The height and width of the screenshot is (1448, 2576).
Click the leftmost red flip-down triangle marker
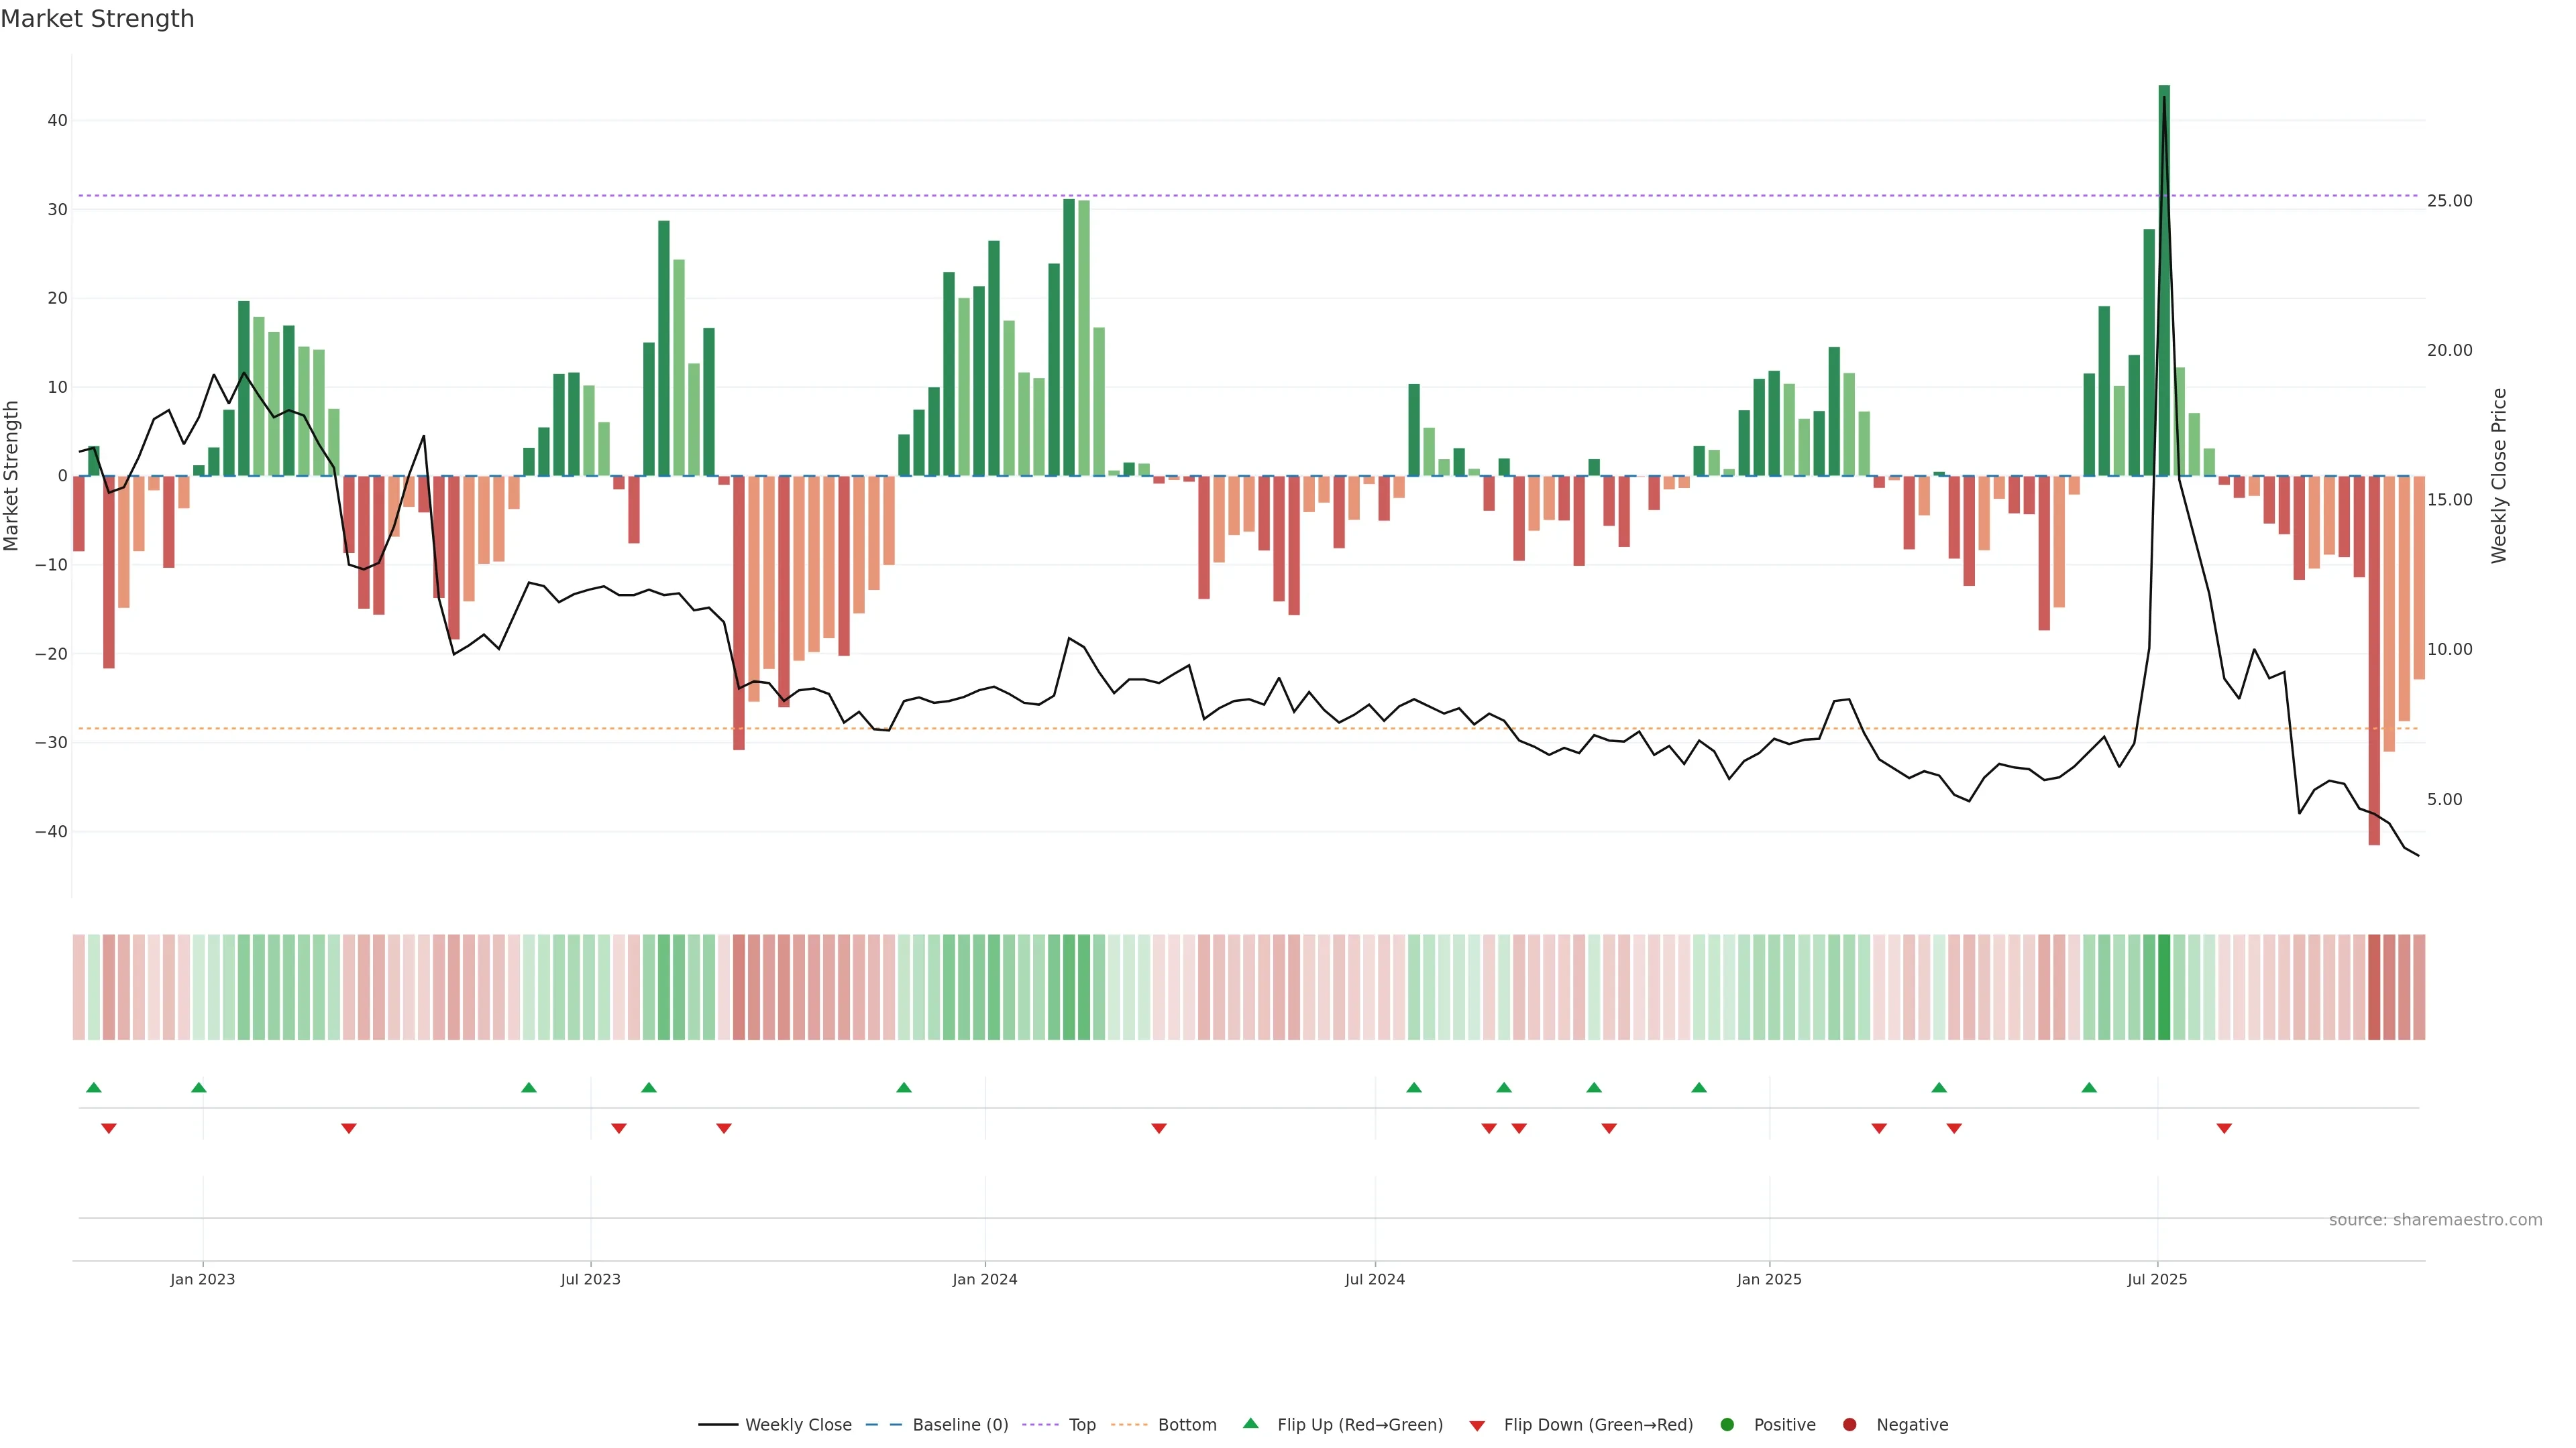[x=109, y=1128]
